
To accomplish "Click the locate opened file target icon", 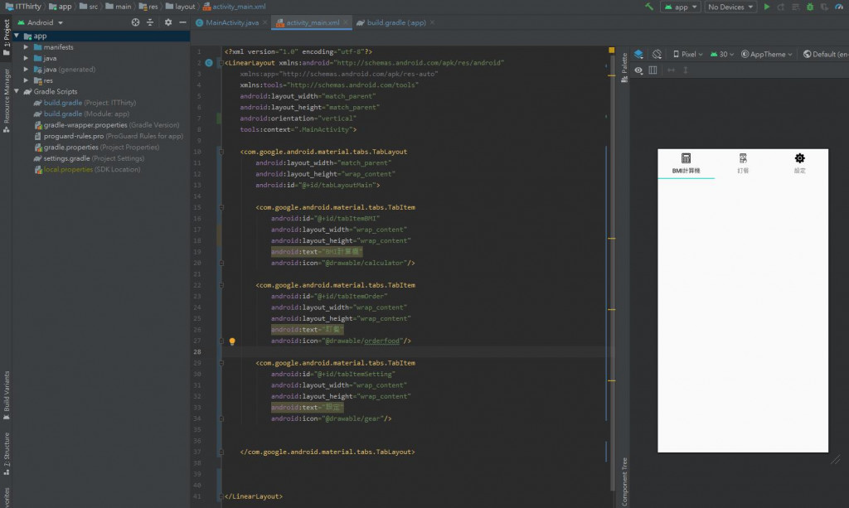I will 135,22.
